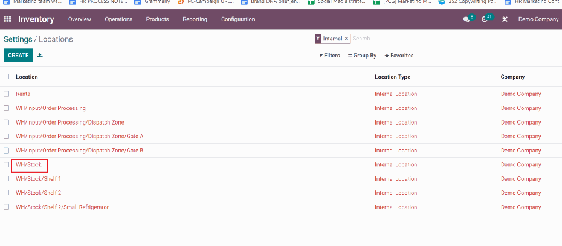The height and width of the screenshot is (246, 562).
Task: Remove the Internal filter tag
Action: pos(346,39)
